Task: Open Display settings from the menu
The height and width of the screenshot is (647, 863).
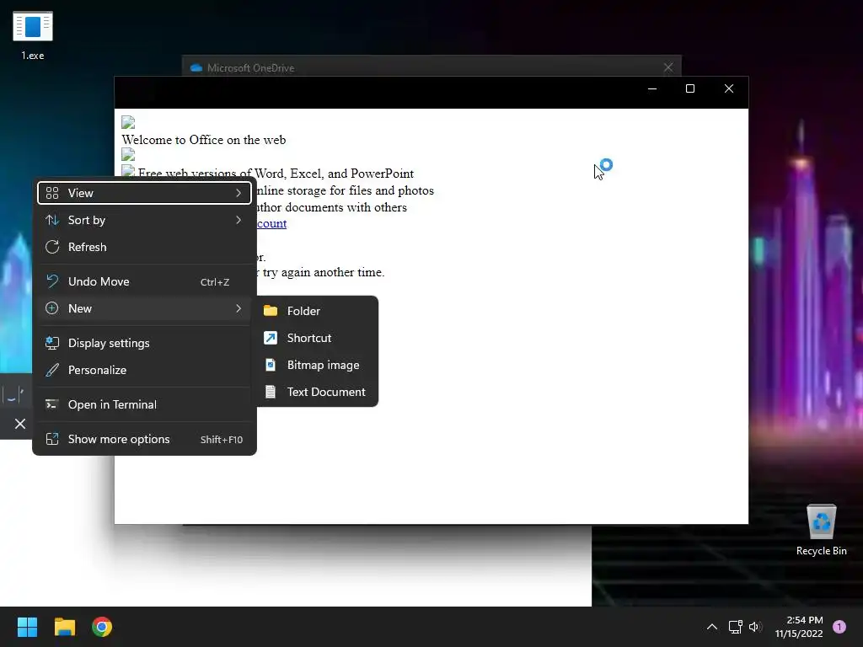Action: tap(144, 344)
